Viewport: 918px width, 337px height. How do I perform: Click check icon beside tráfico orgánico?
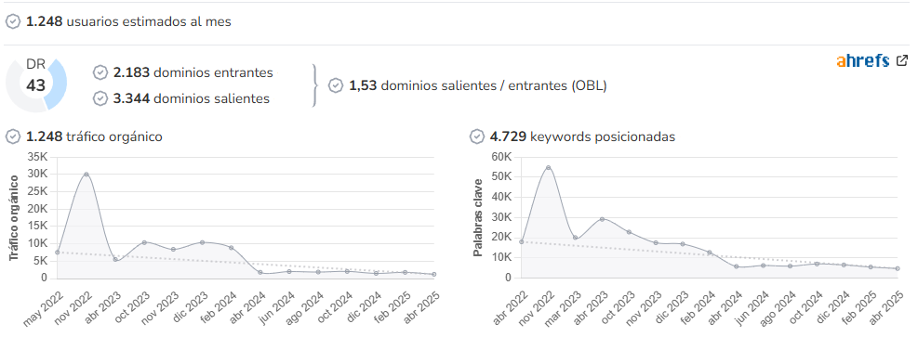[x=13, y=136]
